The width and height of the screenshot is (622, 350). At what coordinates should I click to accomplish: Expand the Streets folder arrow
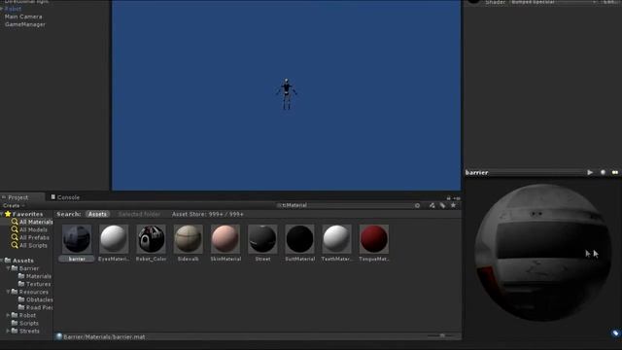point(8,331)
